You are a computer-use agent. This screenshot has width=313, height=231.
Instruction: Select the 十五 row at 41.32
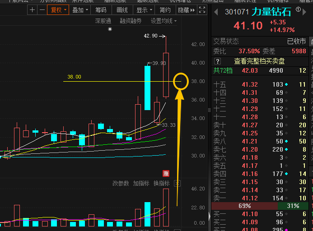coord(260,84)
